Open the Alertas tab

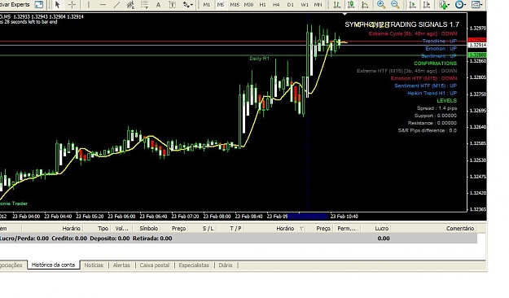121,265
